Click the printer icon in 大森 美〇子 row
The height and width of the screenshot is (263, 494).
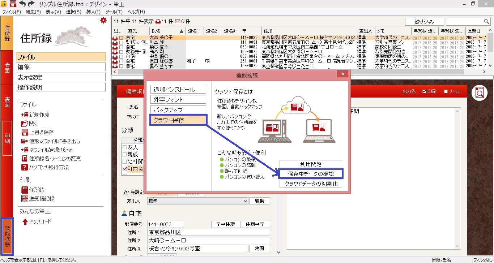click(x=115, y=38)
